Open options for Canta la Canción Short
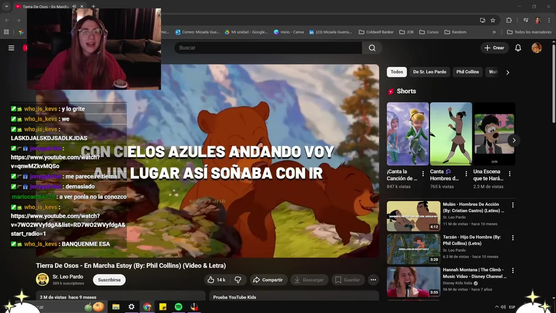The height and width of the screenshot is (313, 556). click(x=423, y=174)
